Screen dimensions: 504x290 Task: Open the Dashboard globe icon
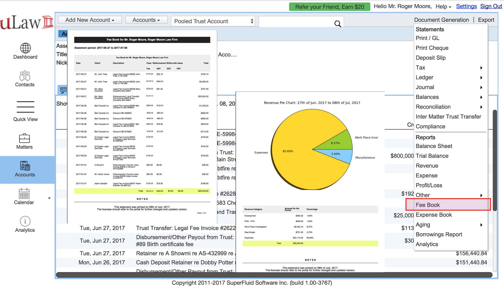point(25,48)
